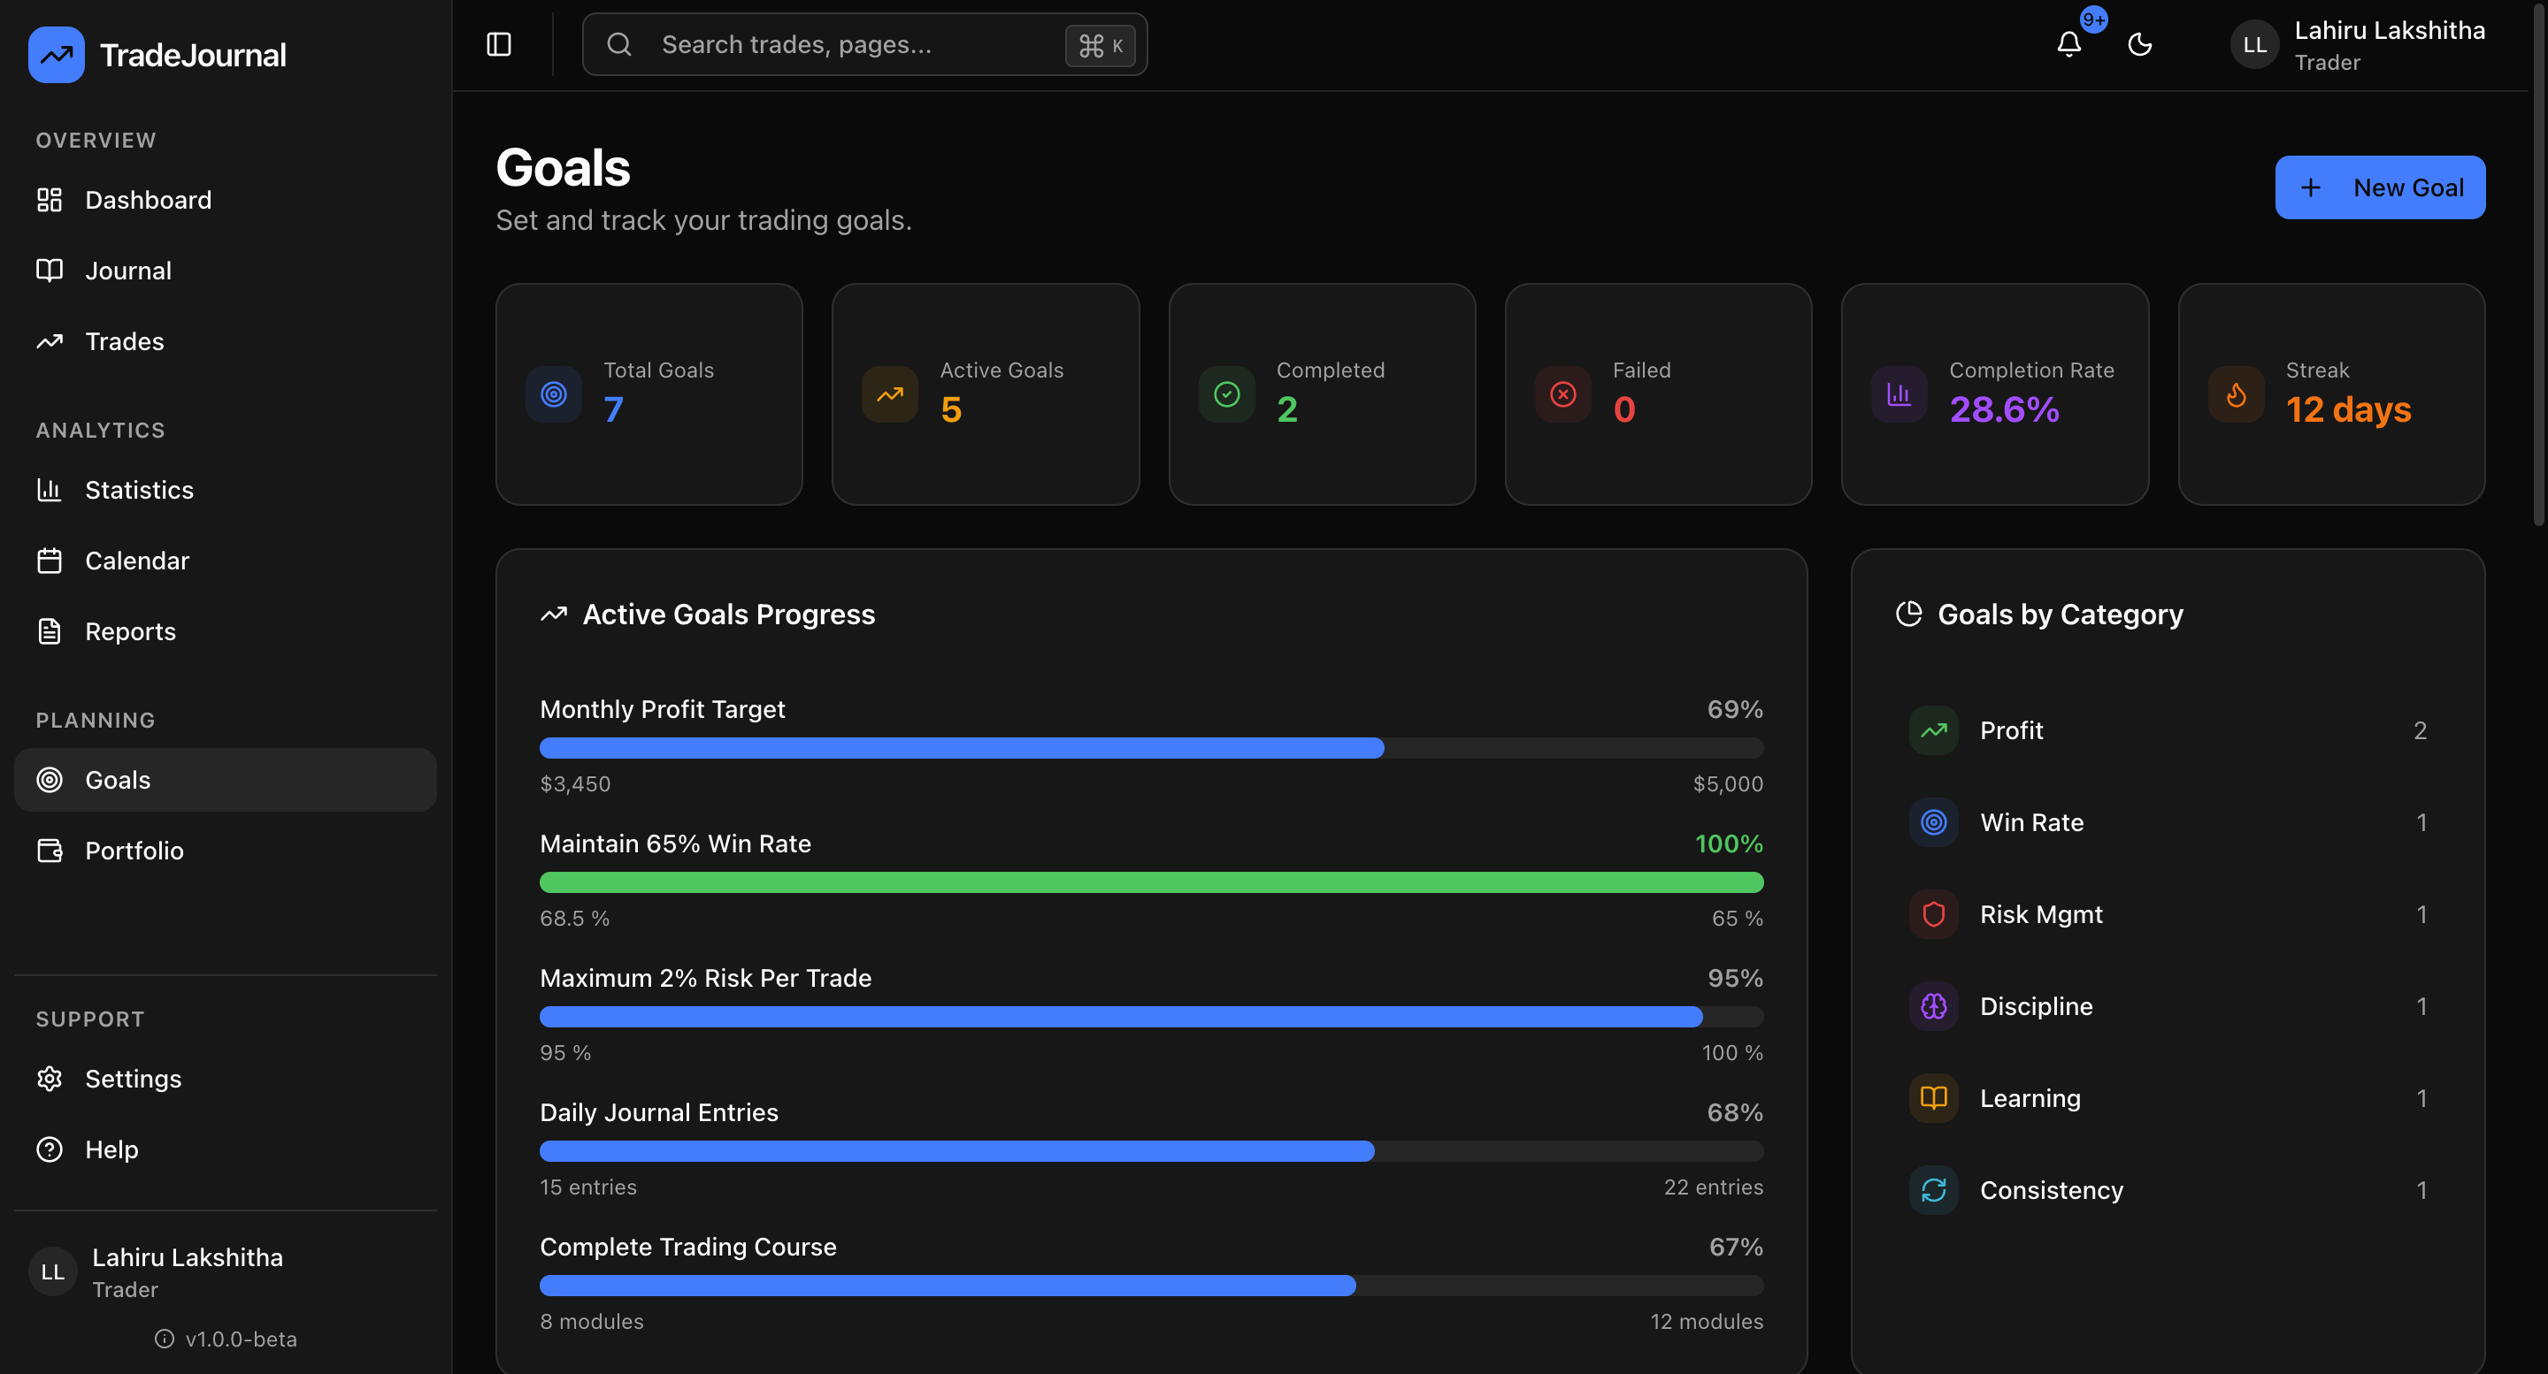Click the target icon on Total Goals card
This screenshot has height=1374, width=2548.
(553, 393)
